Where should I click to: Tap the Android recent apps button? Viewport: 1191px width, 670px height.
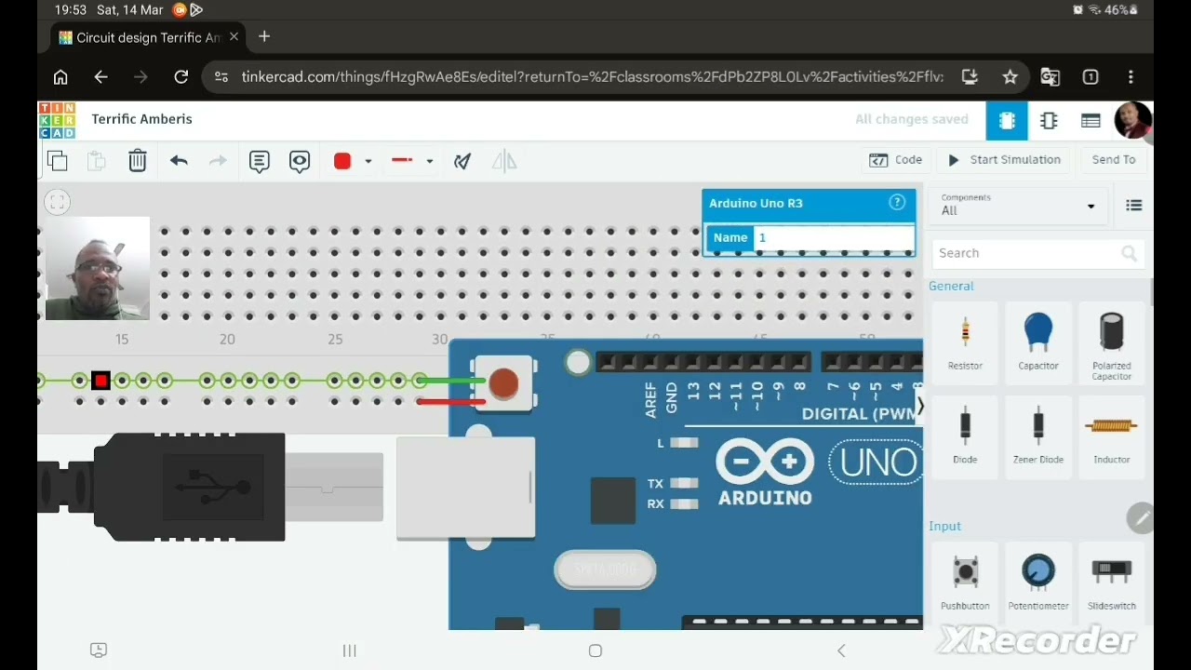pyautogui.click(x=350, y=650)
